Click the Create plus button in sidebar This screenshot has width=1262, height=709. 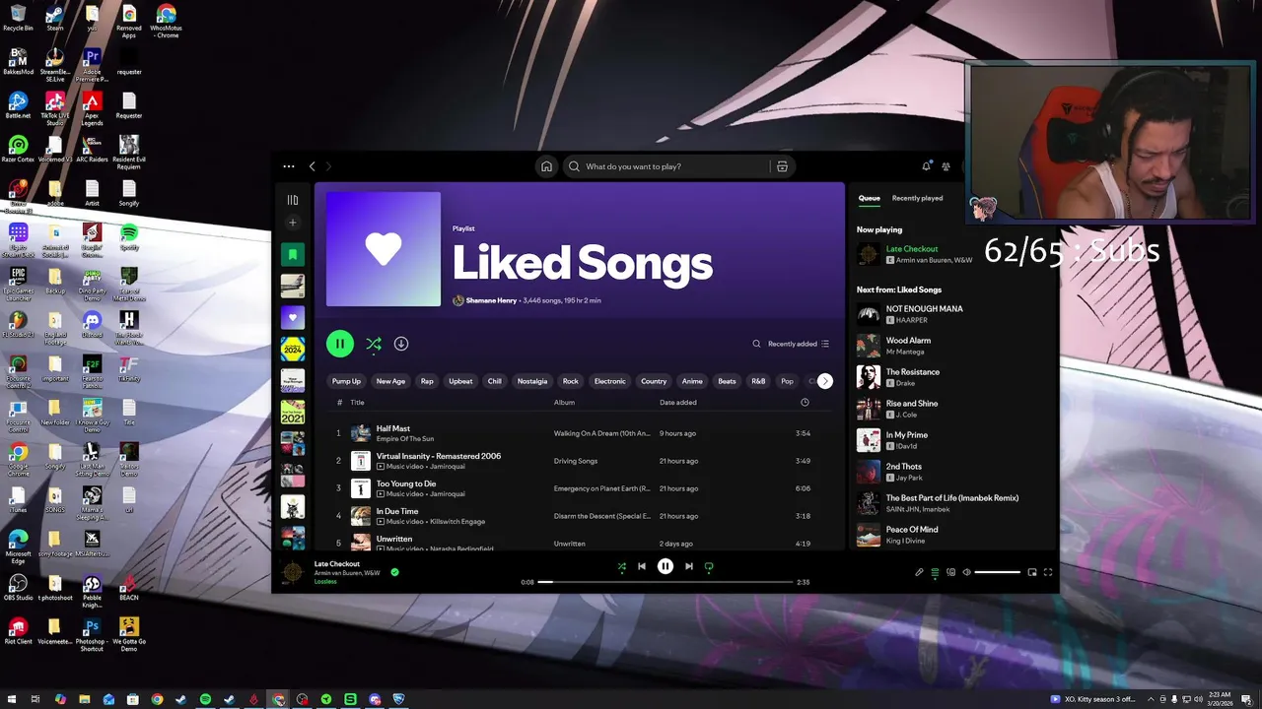pos(292,224)
